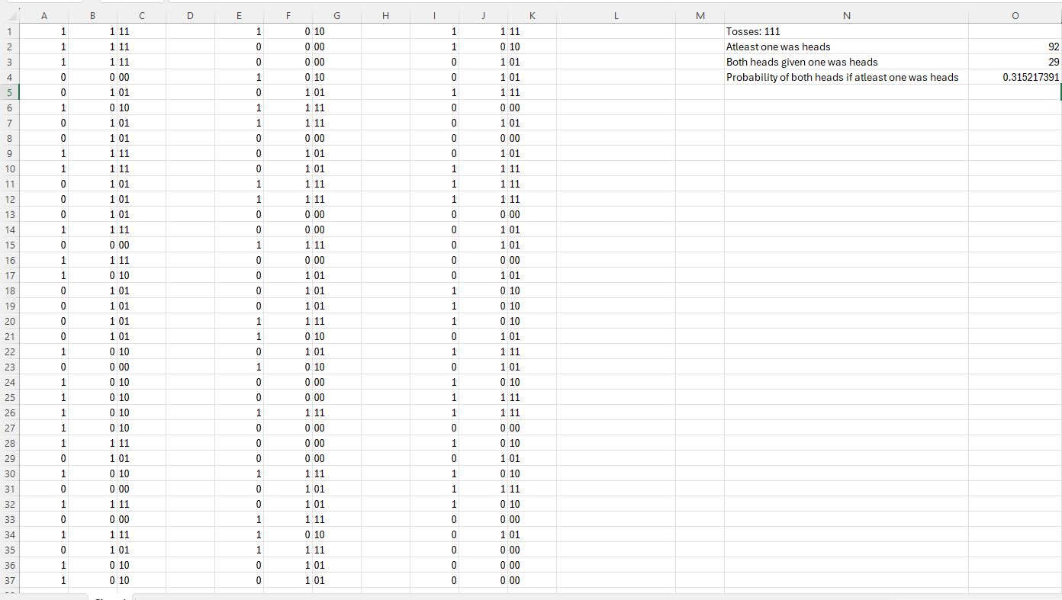Click cell G5 showing 01

click(336, 92)
